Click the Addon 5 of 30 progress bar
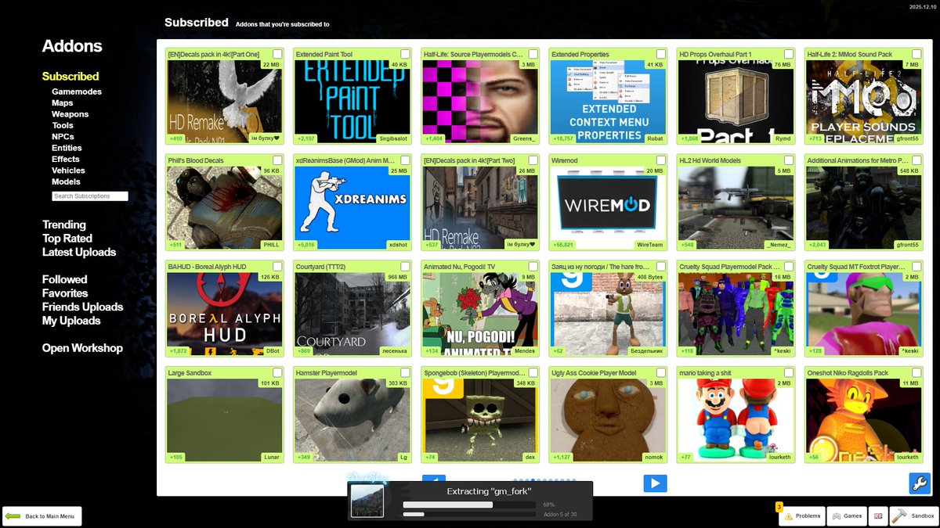 click(471, 514)
